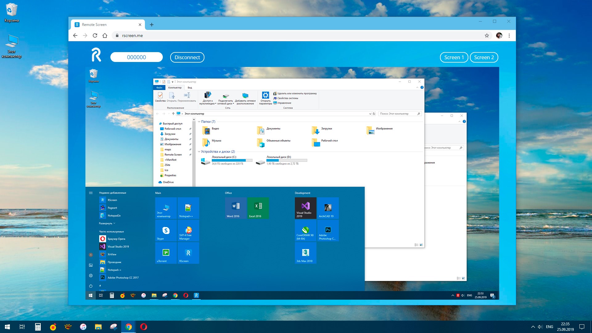Expand Развернуть section in Start menu
This screenshot has height=333, width=592.
point(106,223)
